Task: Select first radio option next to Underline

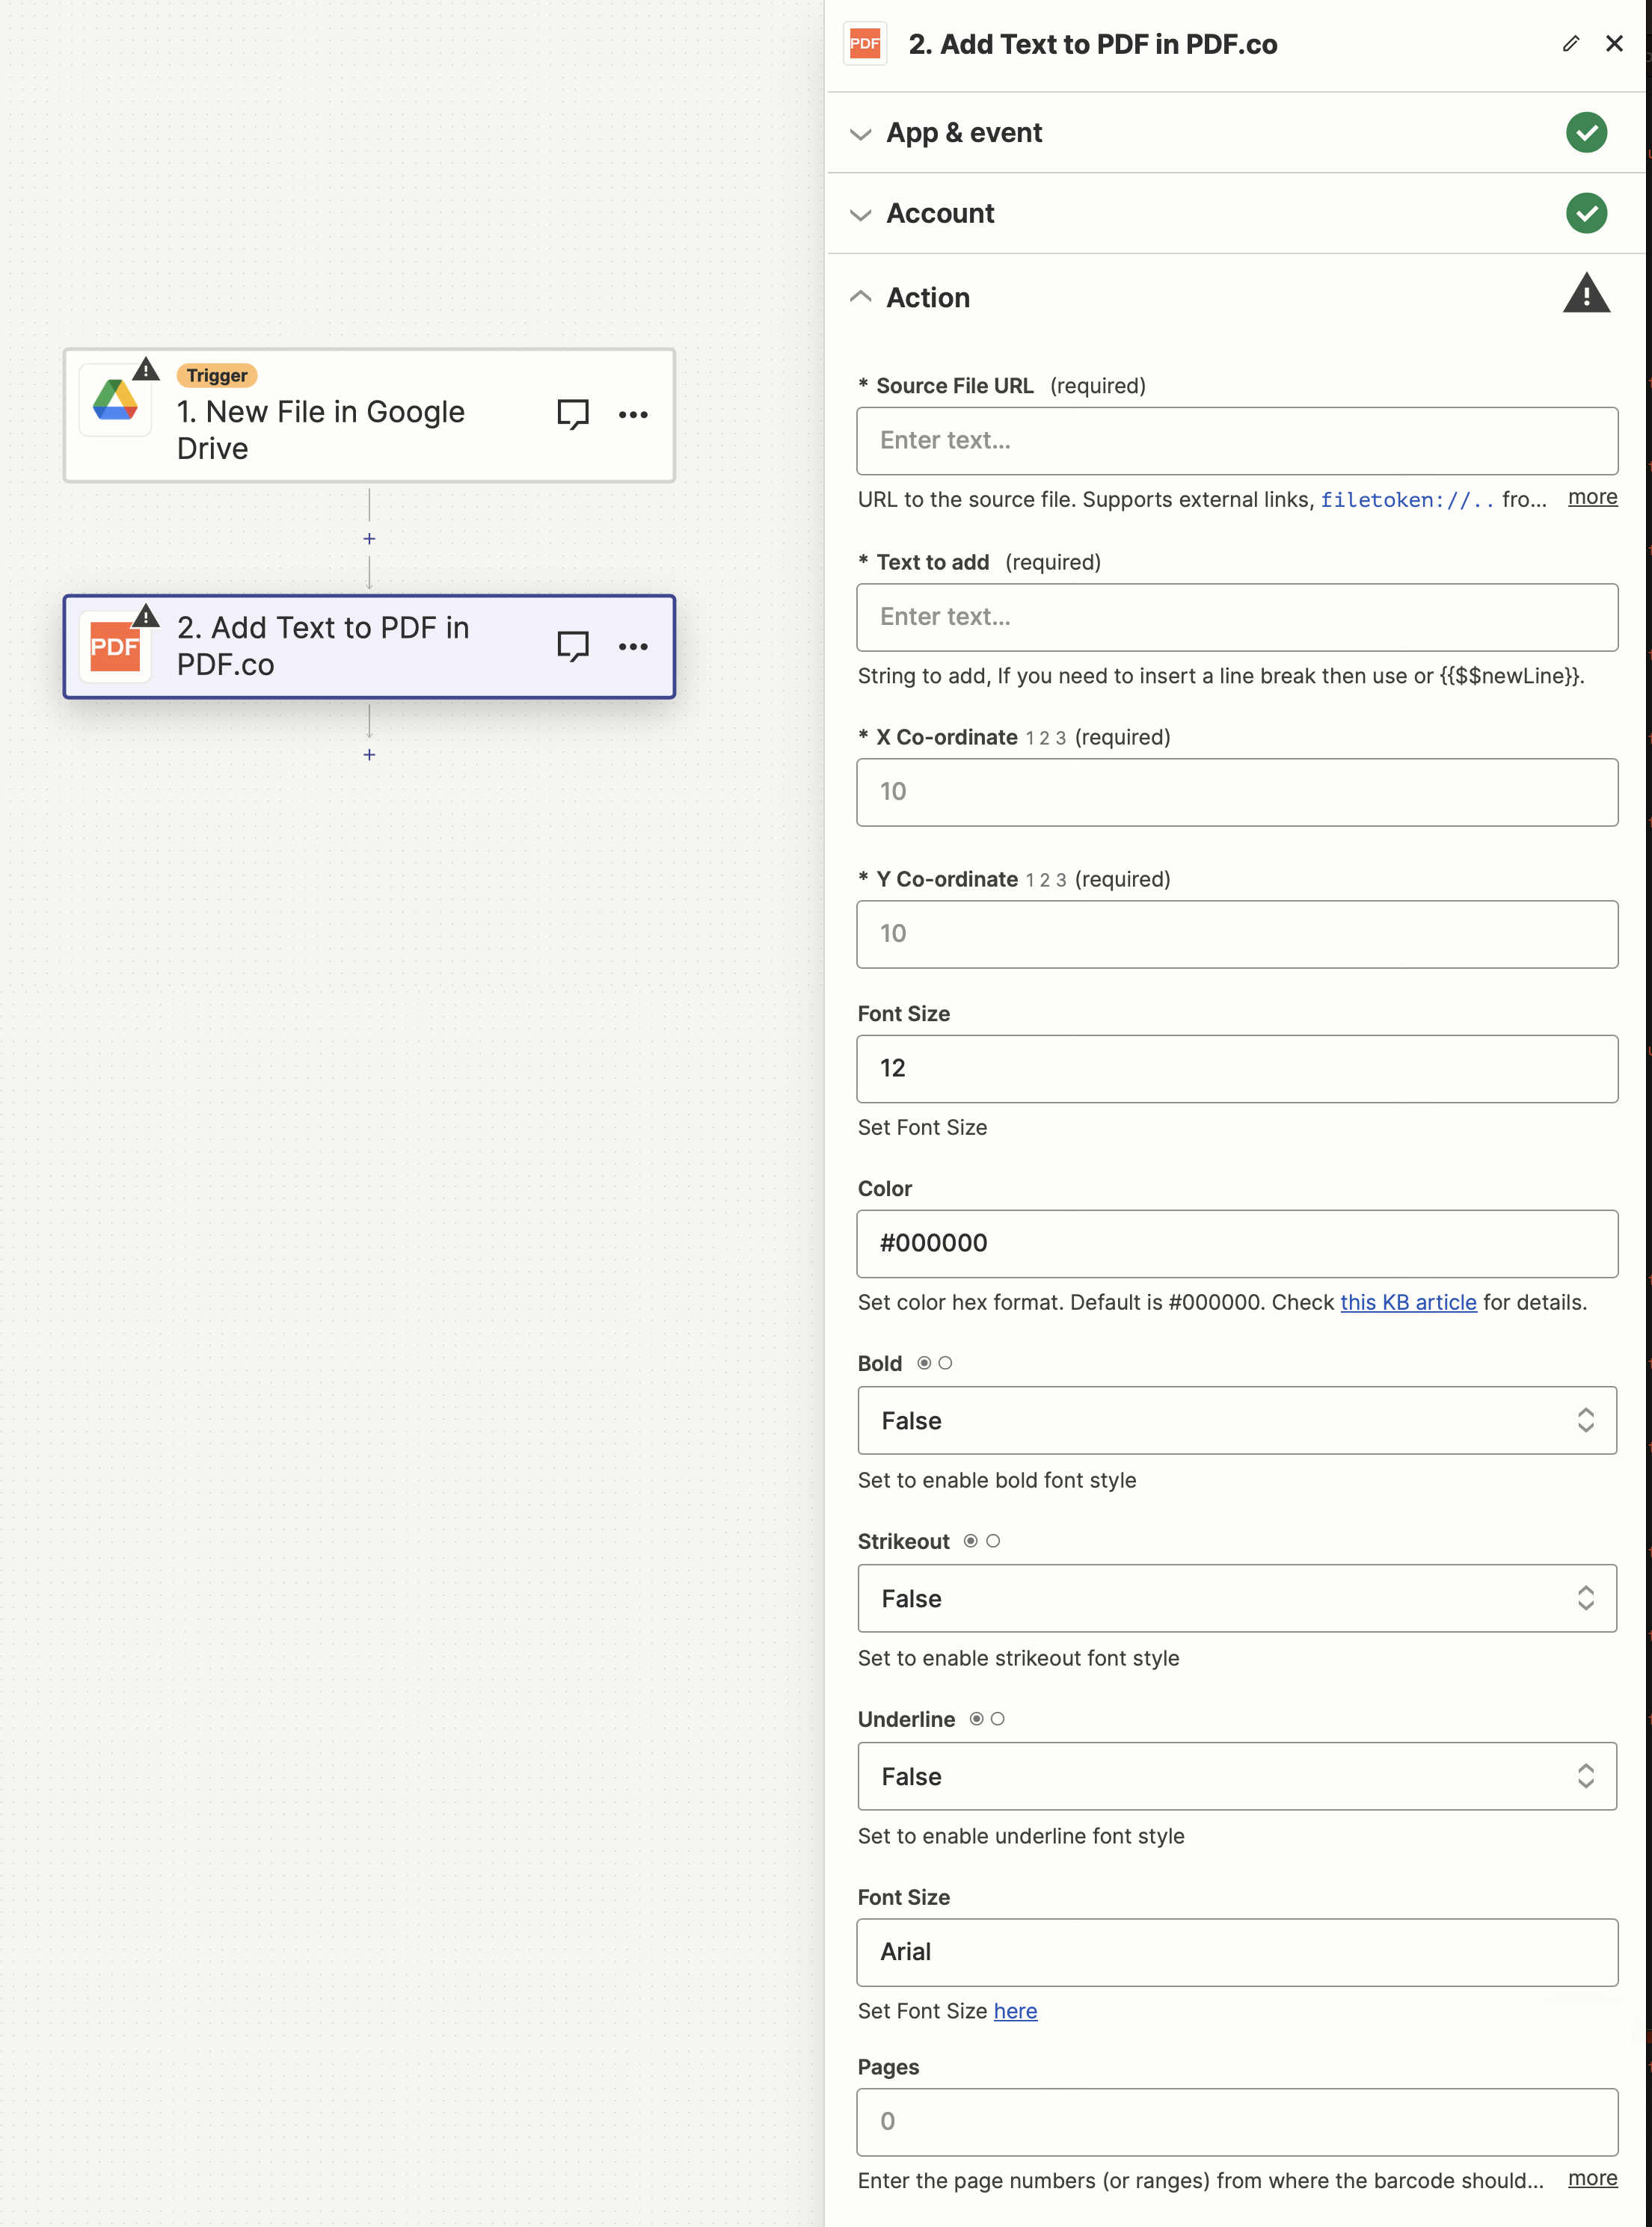Action: click(x=976, y=1719)
